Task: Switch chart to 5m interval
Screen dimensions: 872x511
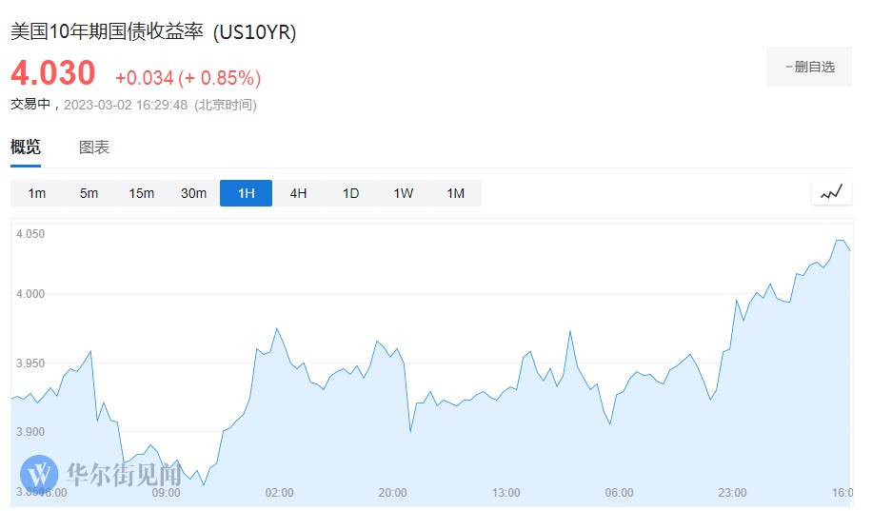Action: 89,193
